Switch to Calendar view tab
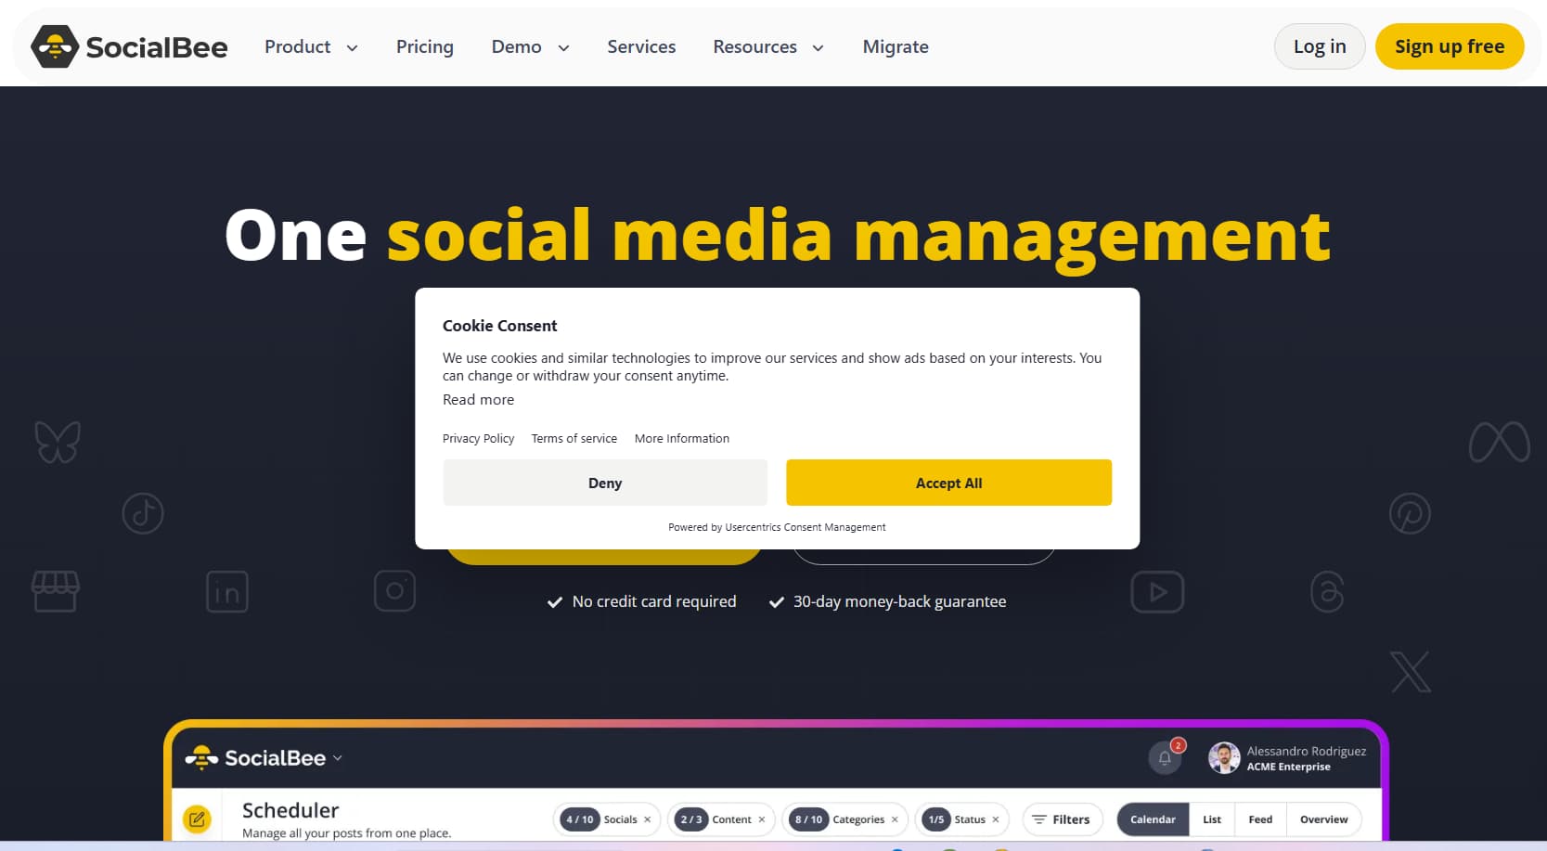The width and height of the screenshot is (1547, 851). click(x=1153, y=819)
